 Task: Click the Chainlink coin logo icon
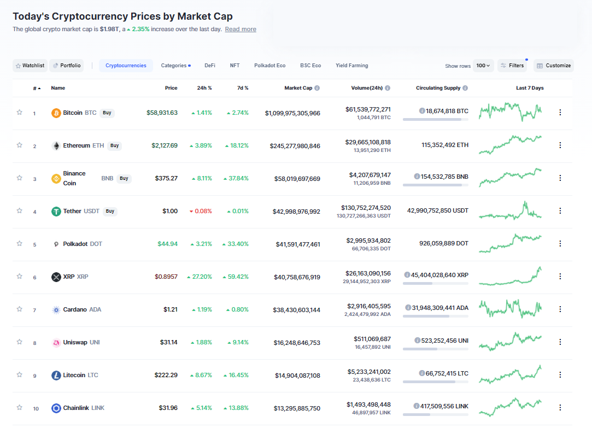[56, 408]
